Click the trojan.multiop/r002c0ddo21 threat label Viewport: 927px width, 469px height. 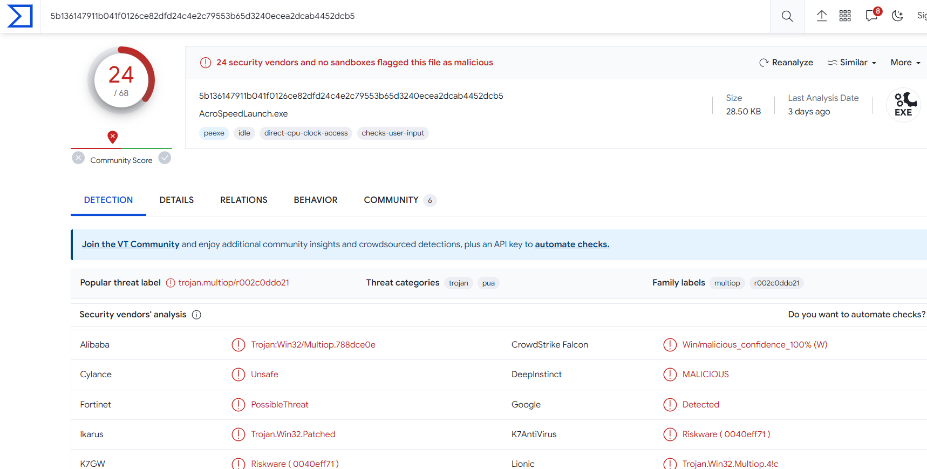(x=234, y=283)
